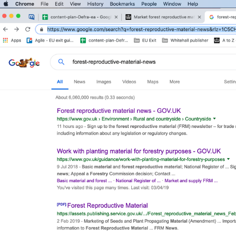
Task: Open the EU Exit bookmarks folder
Action: point(145,41)
